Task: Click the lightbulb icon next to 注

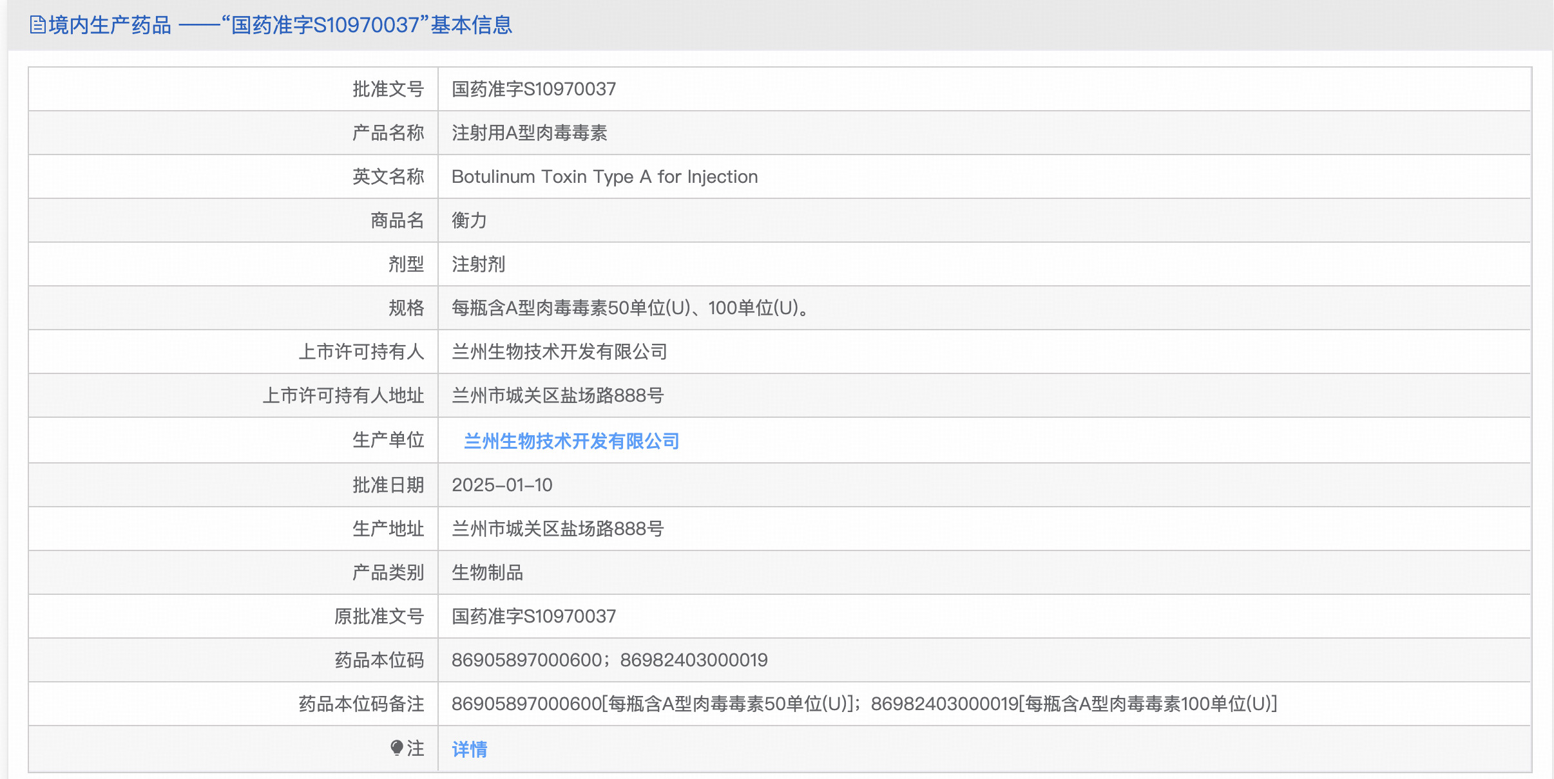Action: point(396,747)
